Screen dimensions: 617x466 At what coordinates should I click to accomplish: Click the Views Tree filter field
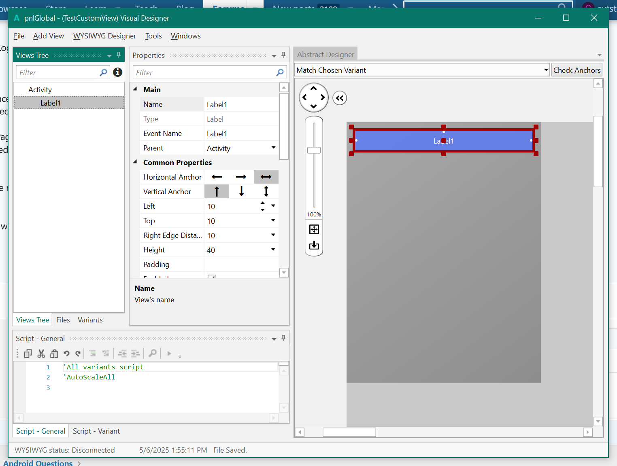tap(57, 73)
